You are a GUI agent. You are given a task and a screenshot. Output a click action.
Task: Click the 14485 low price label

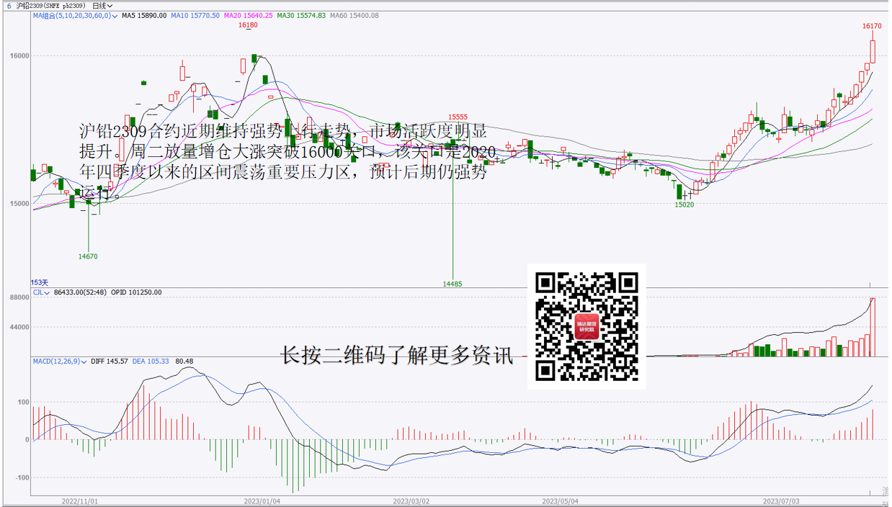pyautogui.click(x=452, y=284)
